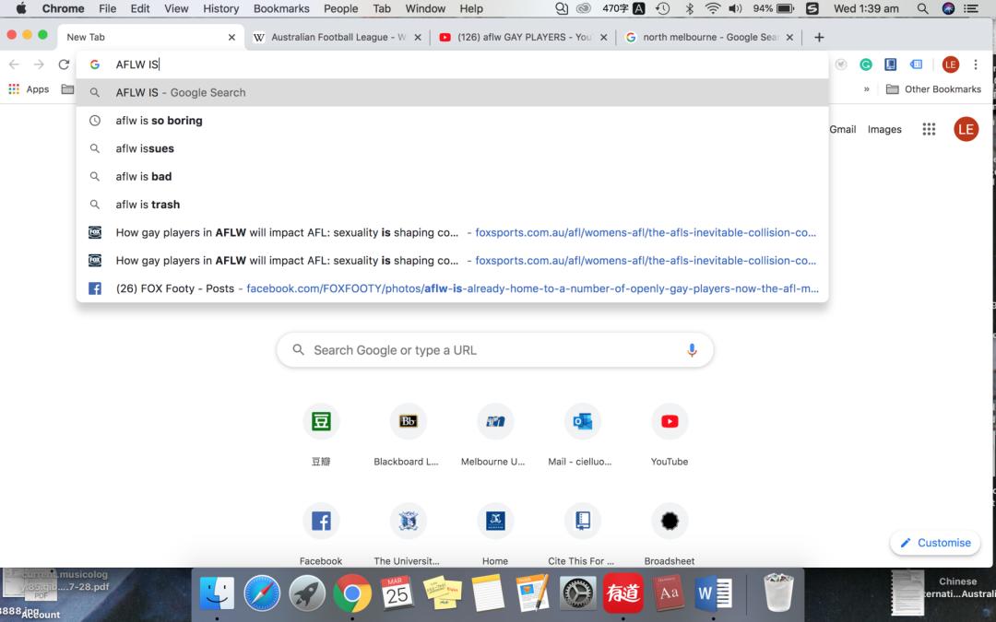Viewport: 996px width, 622px height.
Task: Click the Grammarly extension icon
Action: 866,65
